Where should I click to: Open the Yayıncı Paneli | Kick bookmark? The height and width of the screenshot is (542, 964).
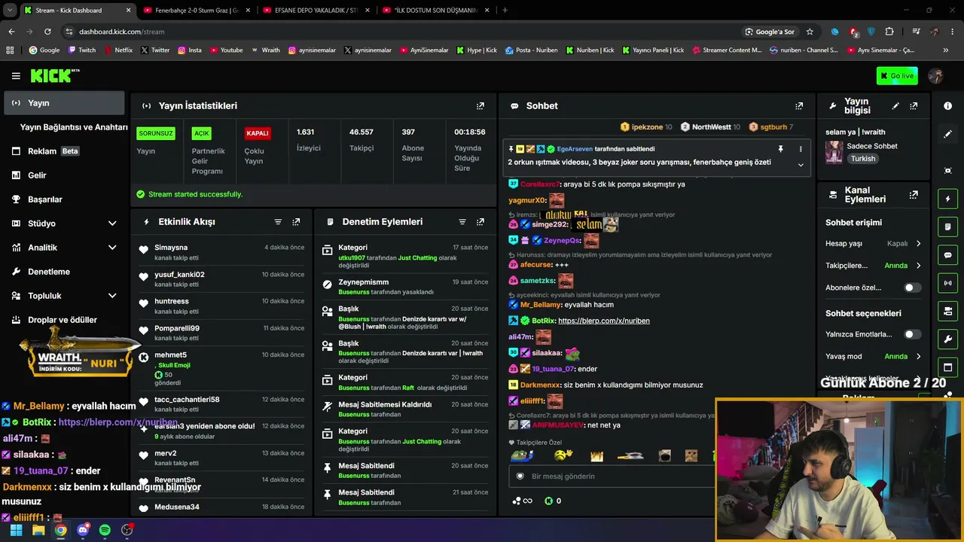[x=651, y=50]
